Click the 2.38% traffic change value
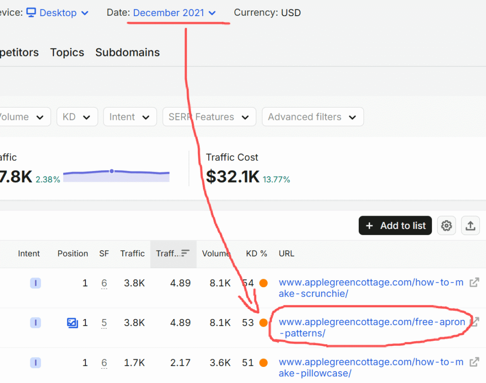This screenshot has height=383, width=486. point(48,180)
